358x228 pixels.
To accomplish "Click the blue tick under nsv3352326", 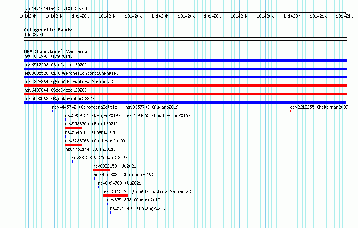I will tap(72, 162).
